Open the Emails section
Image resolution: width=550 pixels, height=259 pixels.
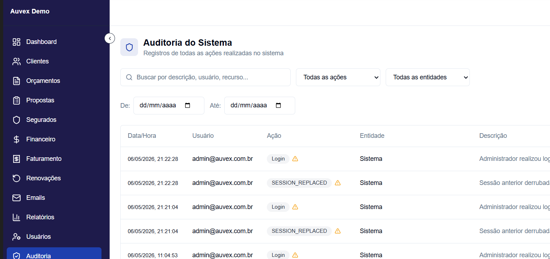coord(54,198)
